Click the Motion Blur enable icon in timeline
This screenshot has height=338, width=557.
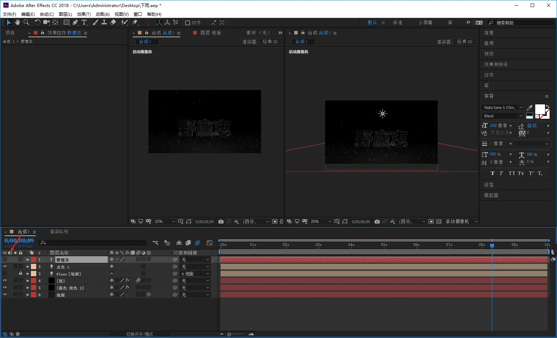coord(197,243)
